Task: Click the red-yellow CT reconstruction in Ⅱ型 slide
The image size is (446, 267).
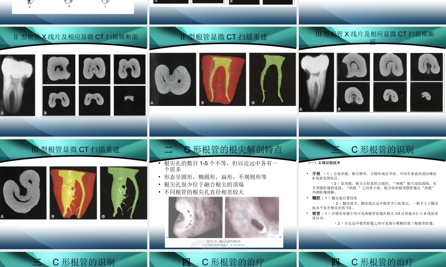Action: click(x=223, y=80)
